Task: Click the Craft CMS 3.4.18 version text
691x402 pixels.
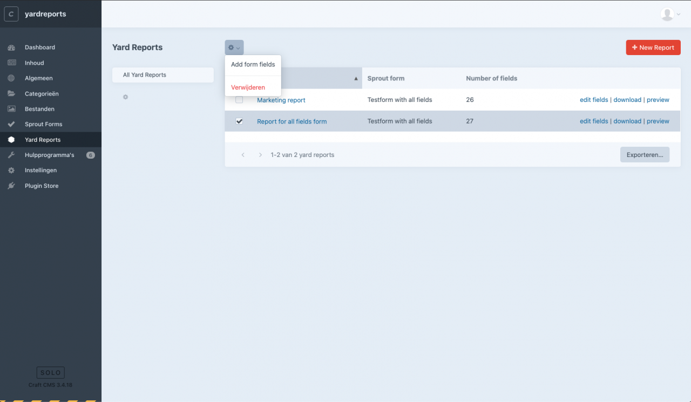Action: (x=50, y=385)
